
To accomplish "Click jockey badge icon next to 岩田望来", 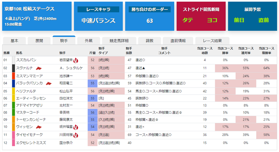I will click(x=76, y=60).
